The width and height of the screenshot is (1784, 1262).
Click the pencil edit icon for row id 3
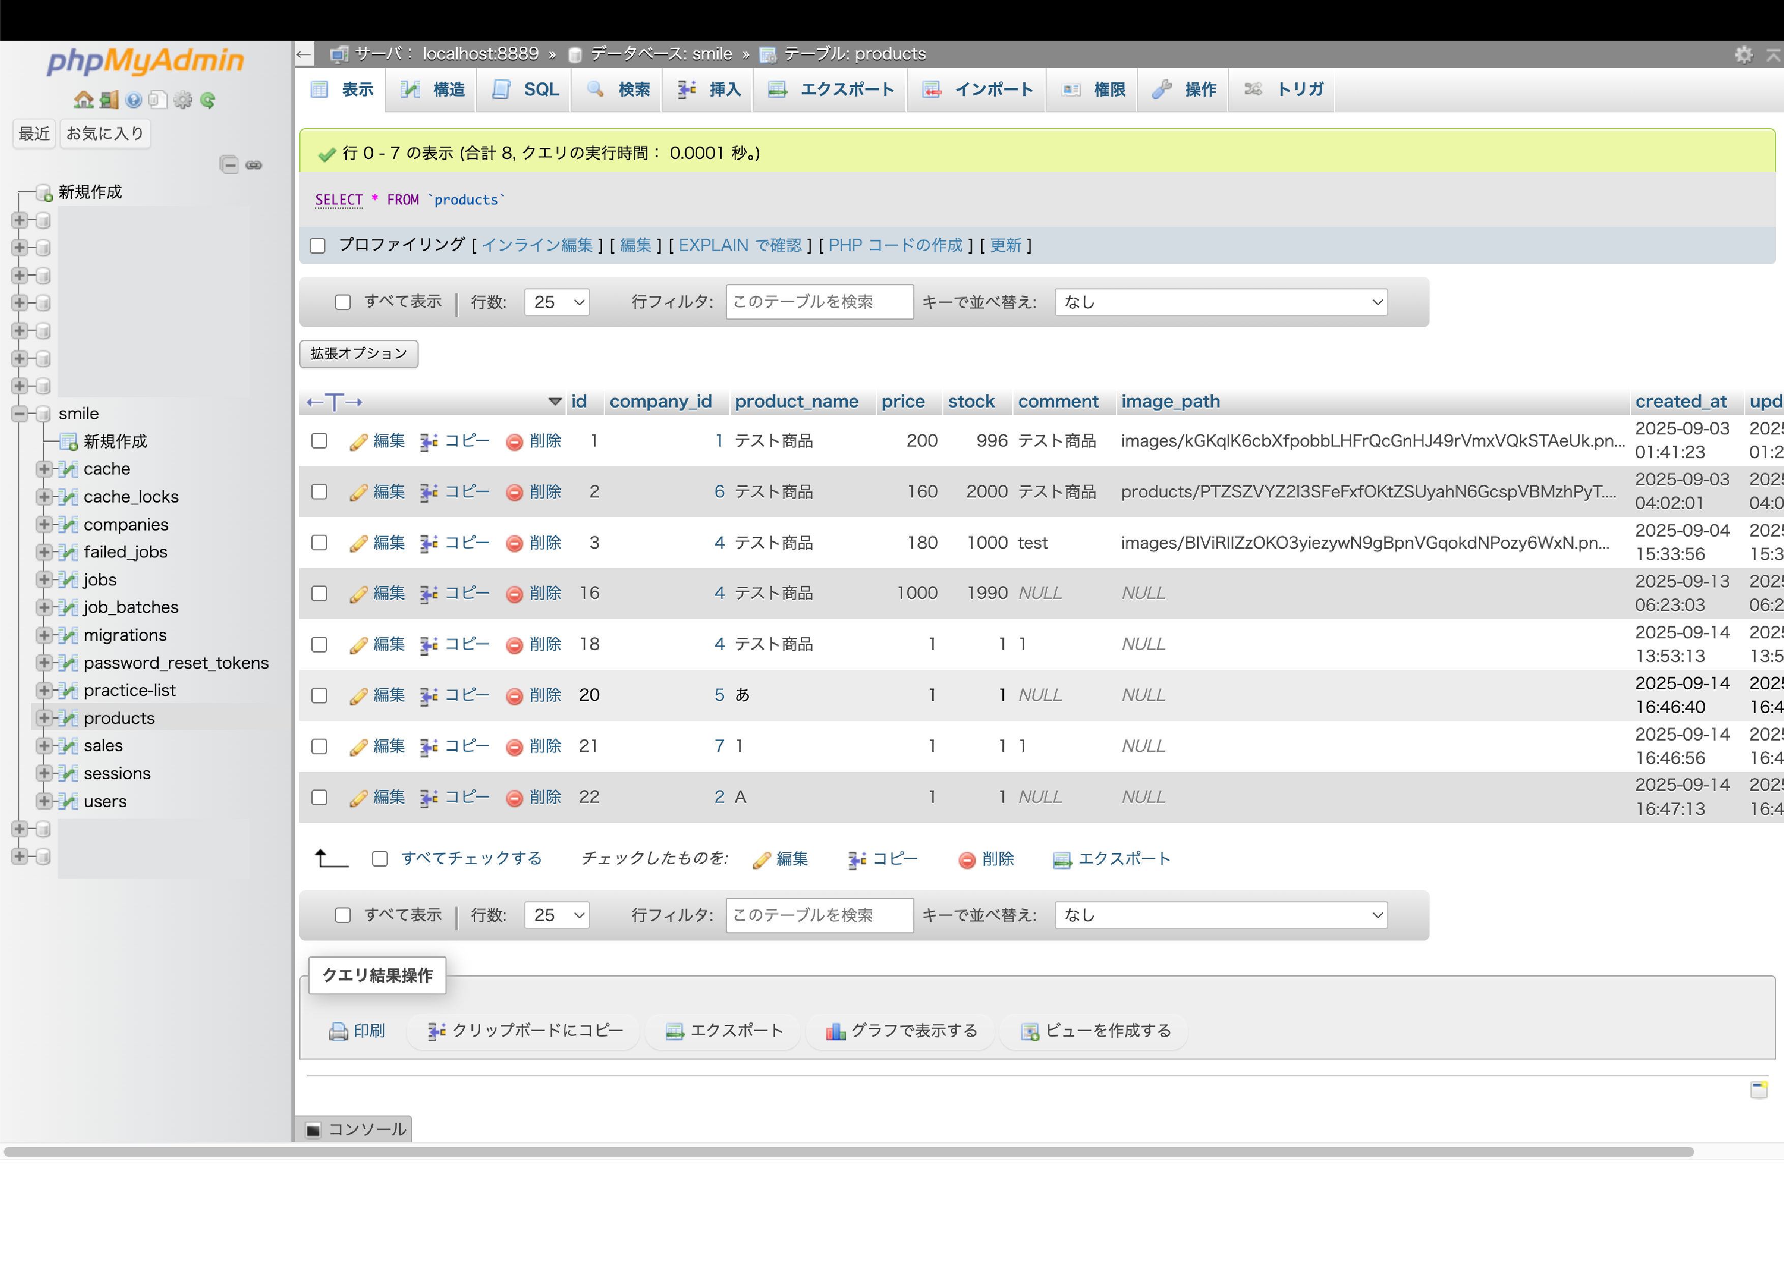[x=358, y=543]
